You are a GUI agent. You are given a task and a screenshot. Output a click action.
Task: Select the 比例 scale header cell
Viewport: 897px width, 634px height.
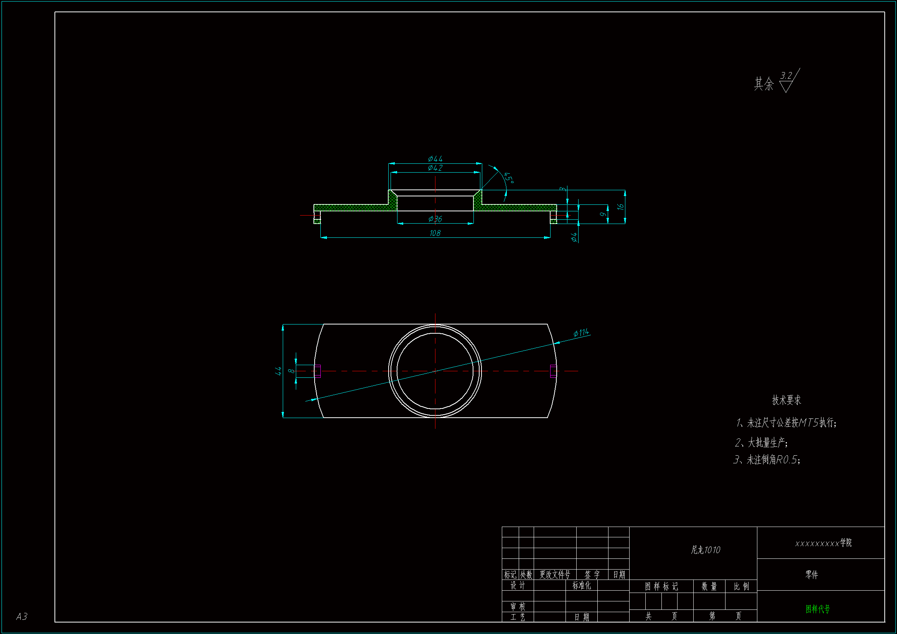[x=741, y=586]
